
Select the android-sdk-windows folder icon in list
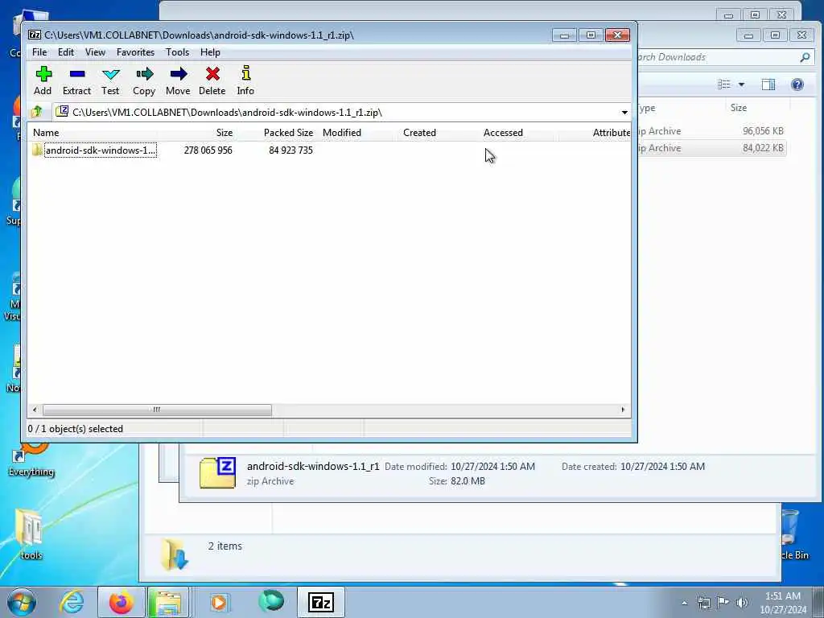(x=37, y=150)
